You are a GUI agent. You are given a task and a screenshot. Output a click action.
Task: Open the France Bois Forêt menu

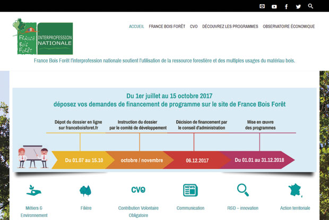click(x=167, y=27)
